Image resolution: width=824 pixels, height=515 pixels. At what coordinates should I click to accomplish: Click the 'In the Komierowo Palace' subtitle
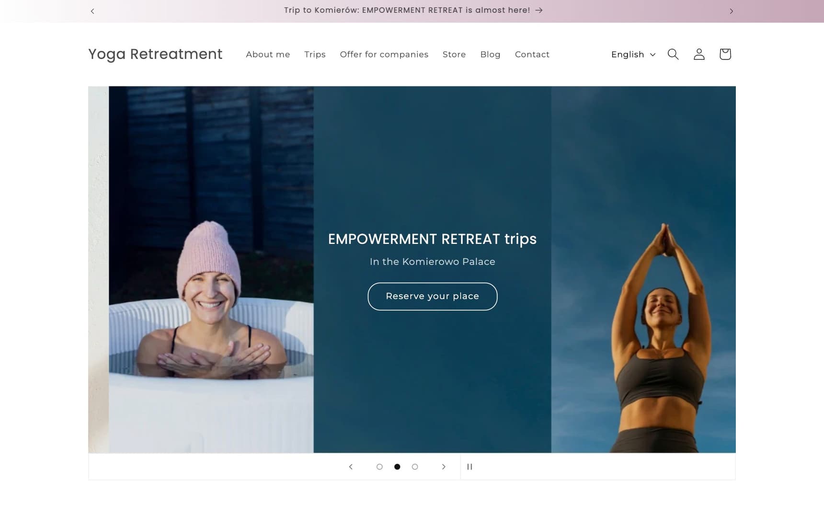433,262
